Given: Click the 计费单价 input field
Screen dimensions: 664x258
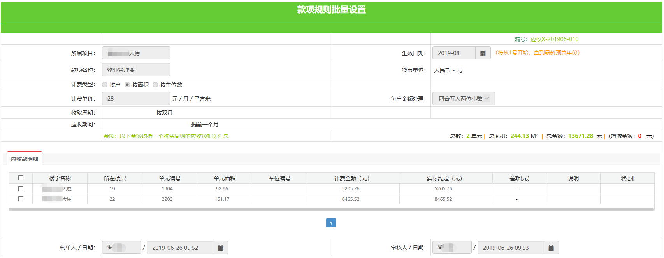Looking at the screenshot, I should click(x=136, y=99).
